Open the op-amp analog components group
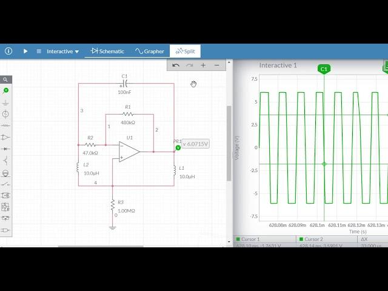The height and width of the screenshot is (291, 388). coord(5,138)
